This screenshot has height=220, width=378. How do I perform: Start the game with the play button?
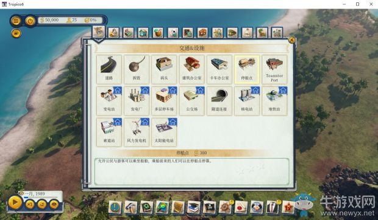point(15,202)
